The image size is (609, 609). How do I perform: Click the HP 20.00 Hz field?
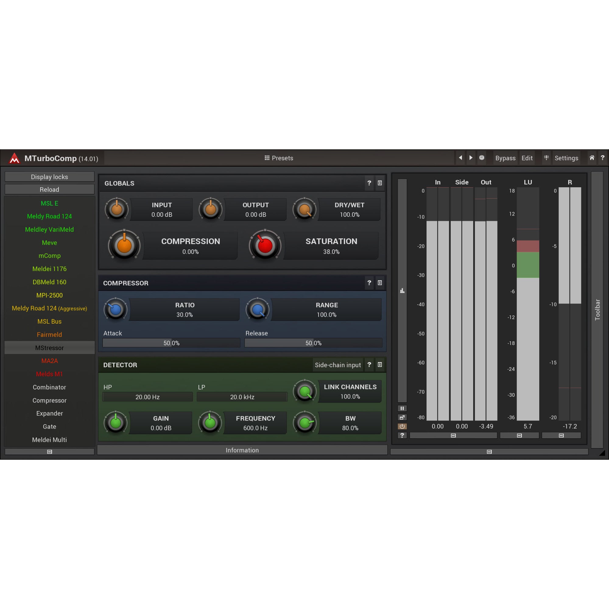point(147,397)
